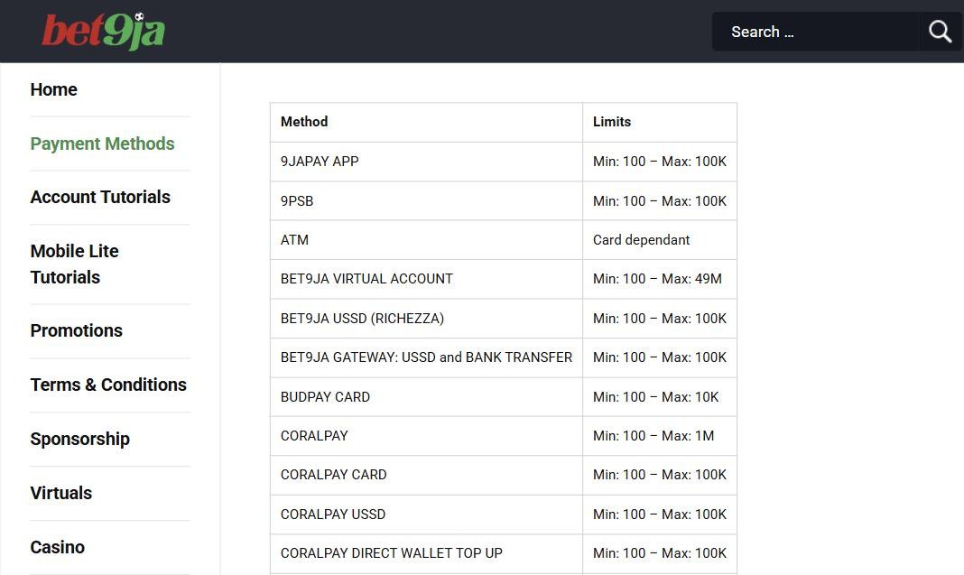Open the Promotions page
The width and height of the screenshot is (964, 575).
76,331
